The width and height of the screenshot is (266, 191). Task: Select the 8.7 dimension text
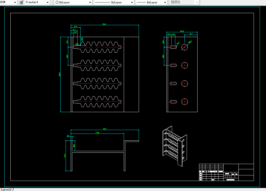[76, 32]
